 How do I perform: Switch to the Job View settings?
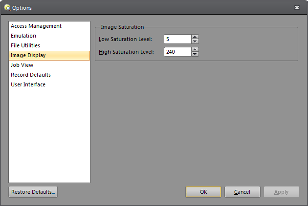click(x=22, y=65)
